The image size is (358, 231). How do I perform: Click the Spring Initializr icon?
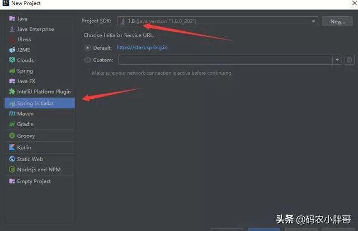click(x=12, y=103)
